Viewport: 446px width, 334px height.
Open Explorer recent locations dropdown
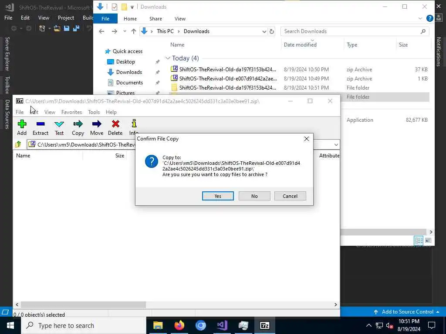coord(125,31)
